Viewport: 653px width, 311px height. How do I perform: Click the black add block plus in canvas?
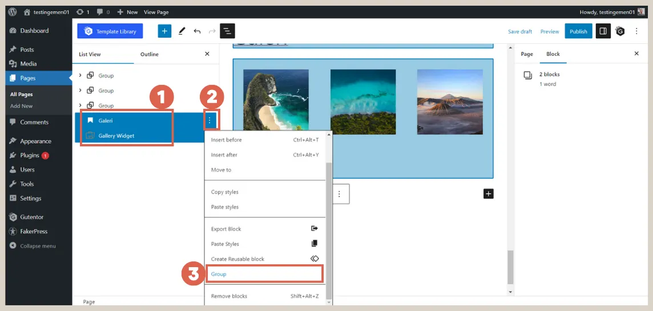(489, 194)
